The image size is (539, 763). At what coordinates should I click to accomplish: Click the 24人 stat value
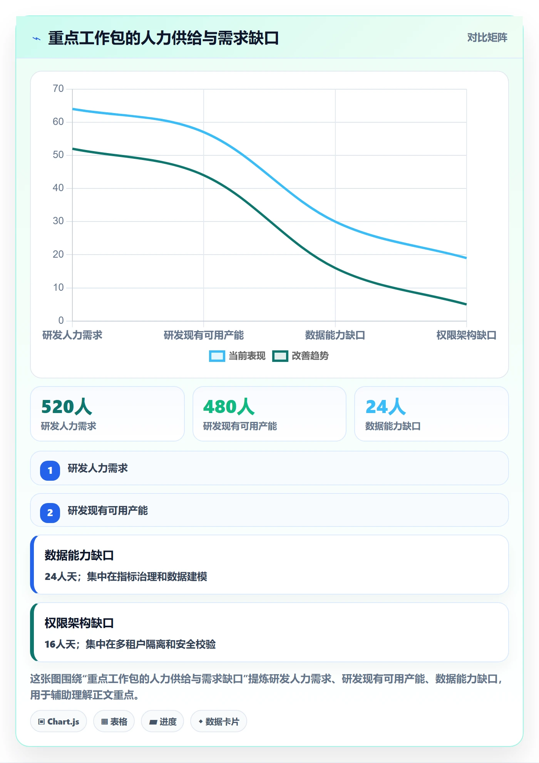(385, 407)
